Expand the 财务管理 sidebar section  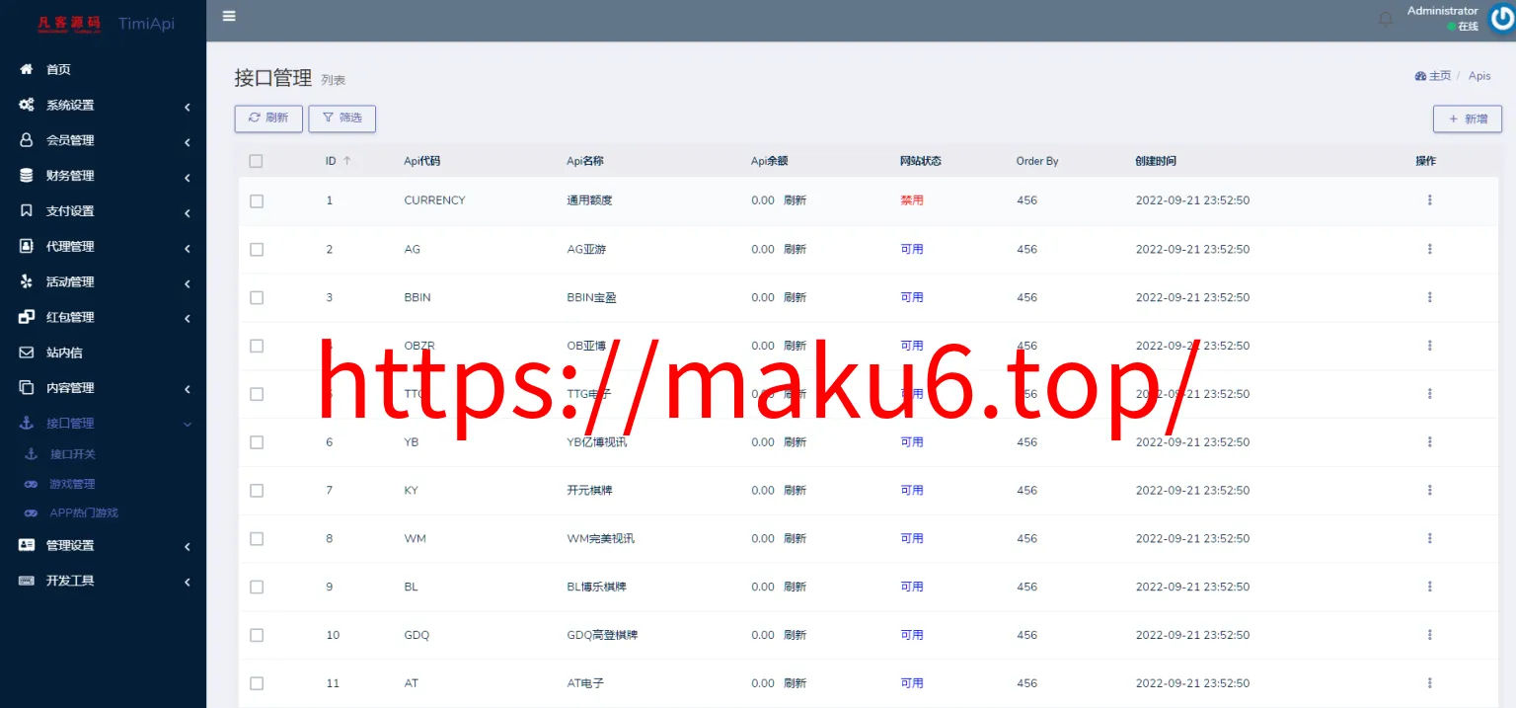coord(103,176)
